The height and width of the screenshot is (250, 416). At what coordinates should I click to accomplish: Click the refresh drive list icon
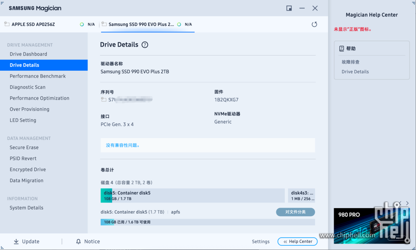pos(315,25)
